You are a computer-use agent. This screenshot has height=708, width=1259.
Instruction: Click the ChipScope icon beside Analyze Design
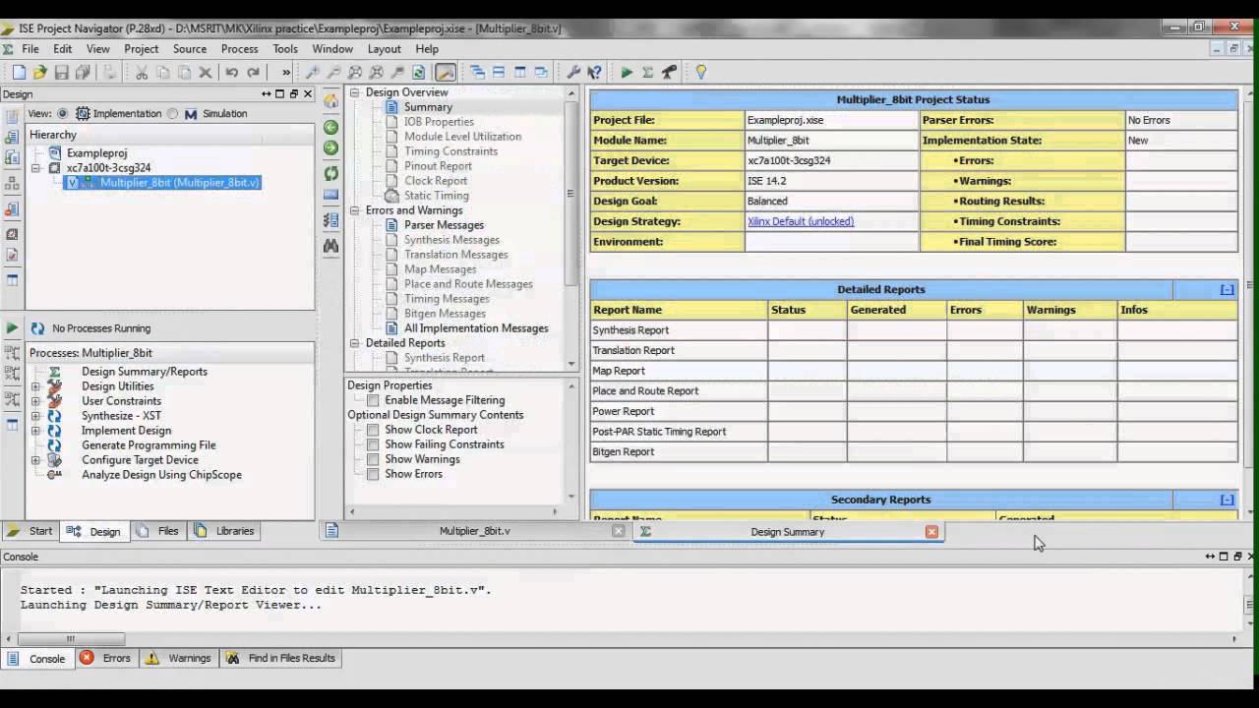(x=54, y=474)
